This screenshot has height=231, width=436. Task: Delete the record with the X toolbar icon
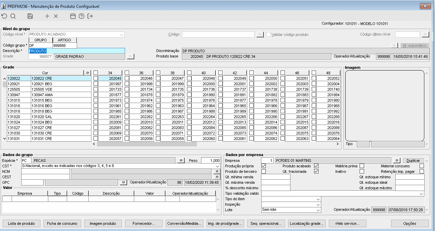coord(56,16)
